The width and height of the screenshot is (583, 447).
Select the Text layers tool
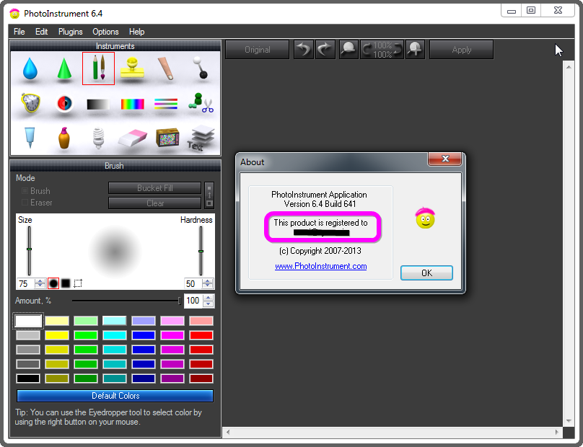pos(200,138)
